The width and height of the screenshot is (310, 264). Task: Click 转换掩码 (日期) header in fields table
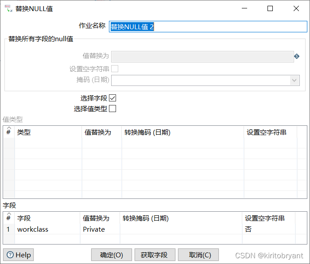tap(181, 218)
